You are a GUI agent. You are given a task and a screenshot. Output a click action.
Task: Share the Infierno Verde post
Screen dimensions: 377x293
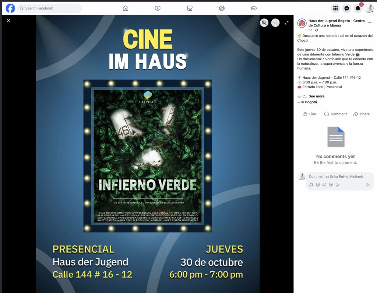(x=361, y=114)
